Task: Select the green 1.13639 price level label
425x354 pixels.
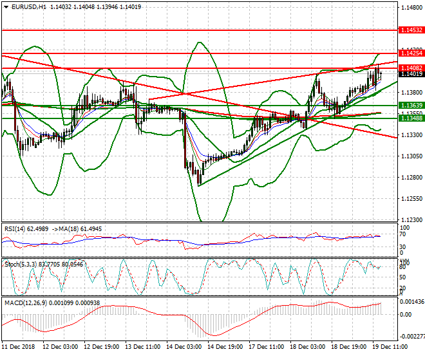Action: (411, 106)
